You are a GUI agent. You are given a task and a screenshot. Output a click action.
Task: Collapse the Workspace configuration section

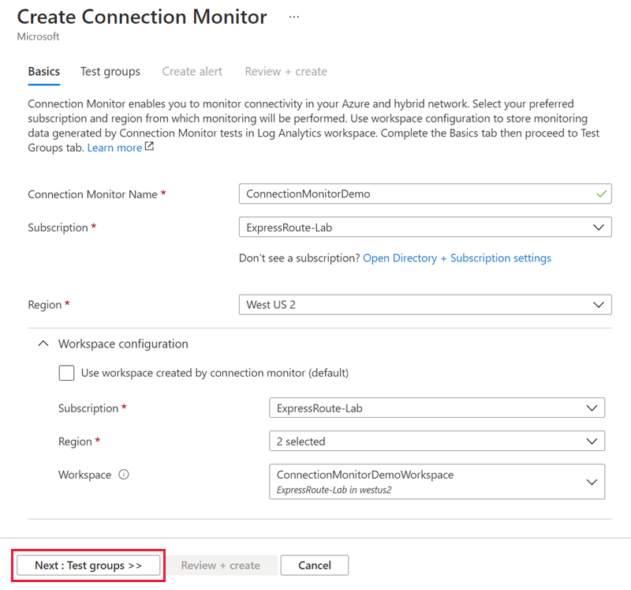[43, 344]
